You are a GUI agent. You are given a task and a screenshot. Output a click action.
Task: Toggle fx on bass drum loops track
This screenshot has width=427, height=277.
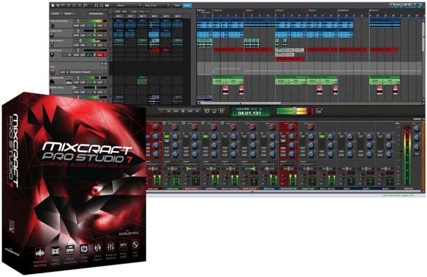95,26
